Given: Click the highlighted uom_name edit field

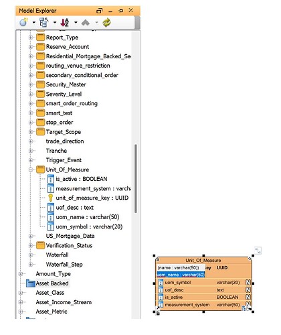Looking at the screenshot, I should tap(181, 275).
